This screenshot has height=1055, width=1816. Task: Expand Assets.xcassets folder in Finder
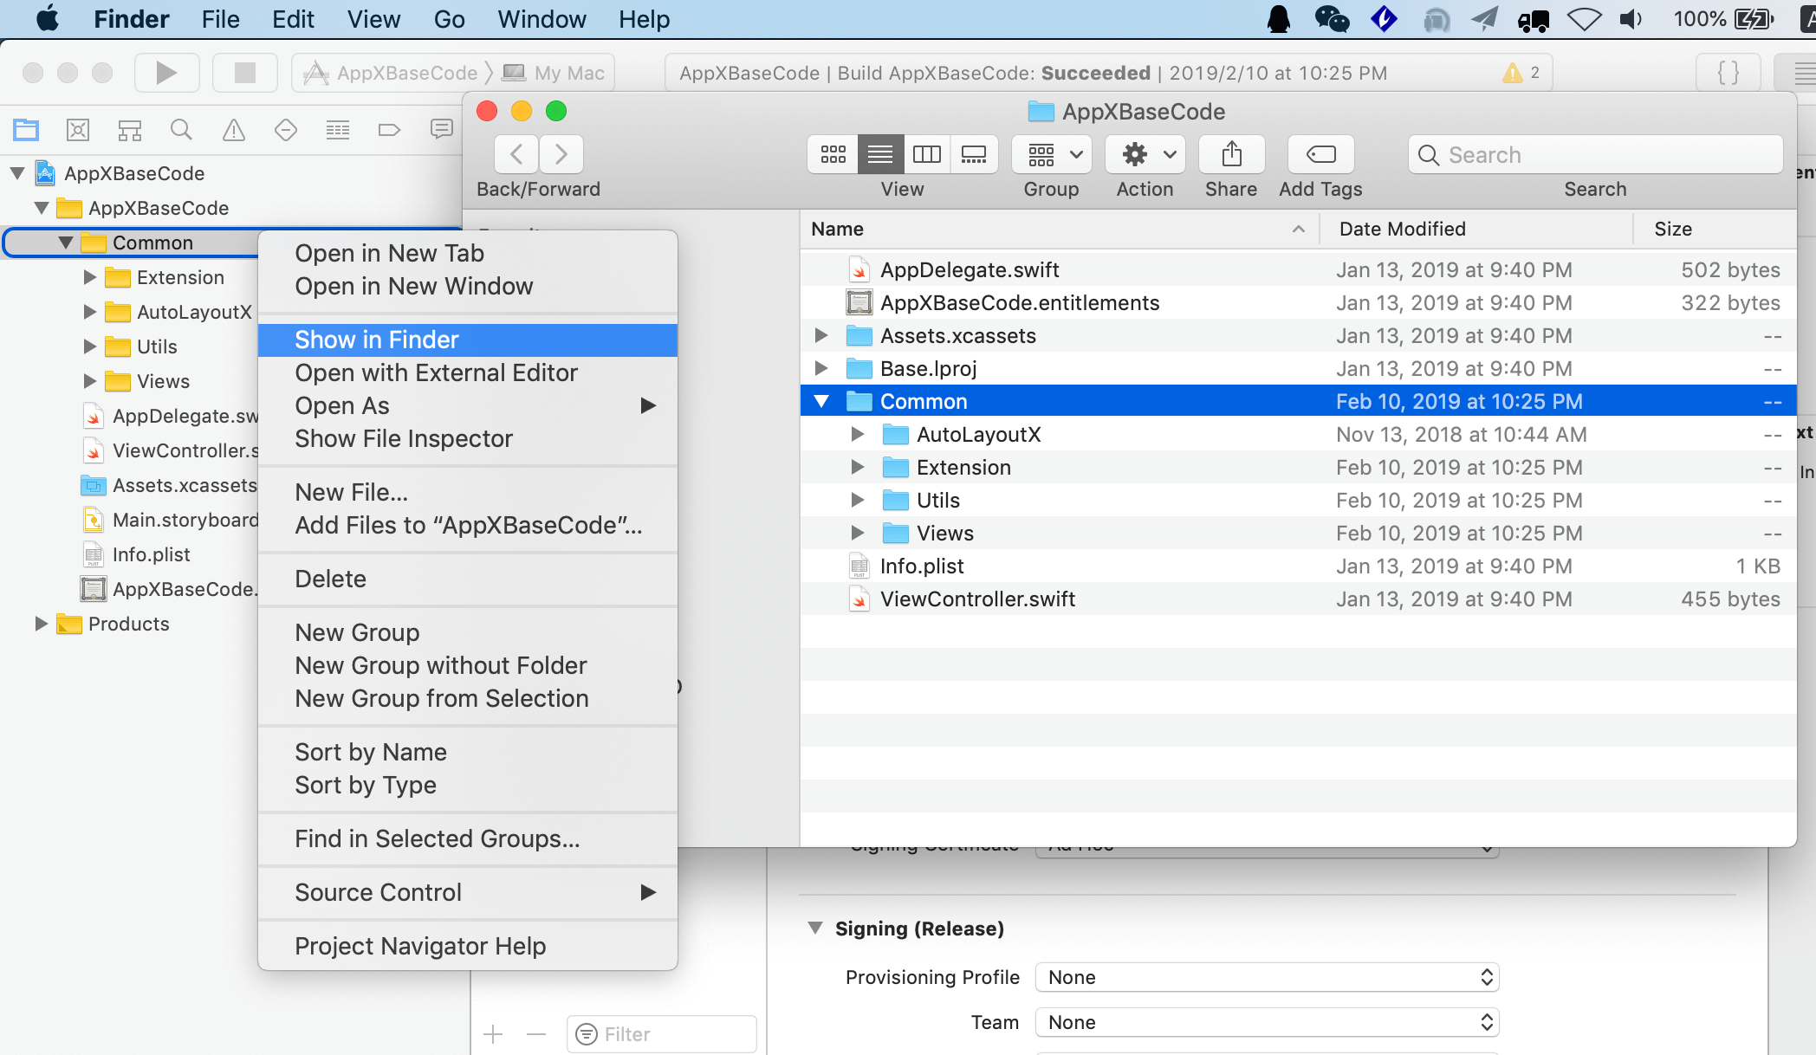[821, 335]
